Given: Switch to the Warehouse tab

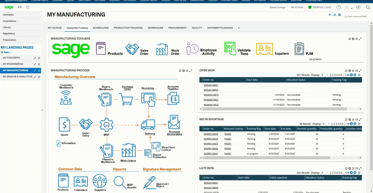Looking at the screenshot, I should coord(155,28).
